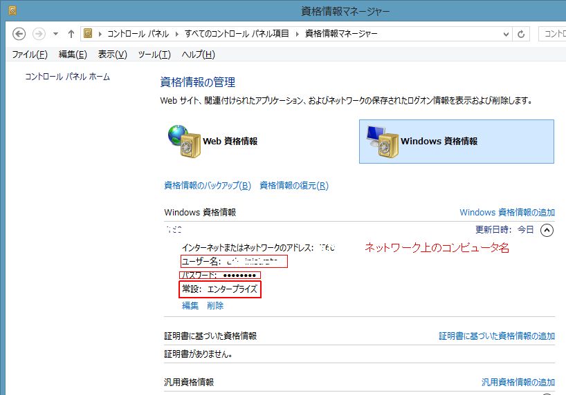The height and width of the screenshot is (395, 566).
Task: Open the ファイル(F) menu
Action: pyautogui.click(x=30, y=55)
